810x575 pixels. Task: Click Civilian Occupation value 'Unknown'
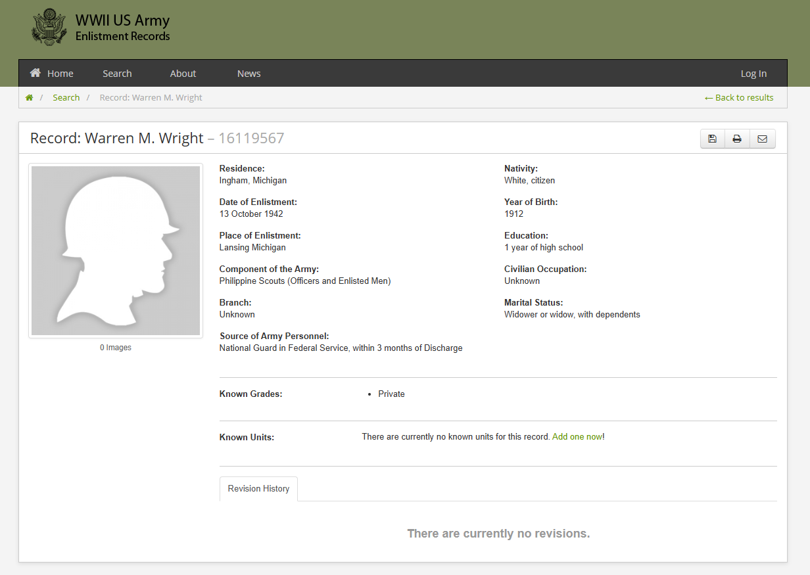(522, 281)
